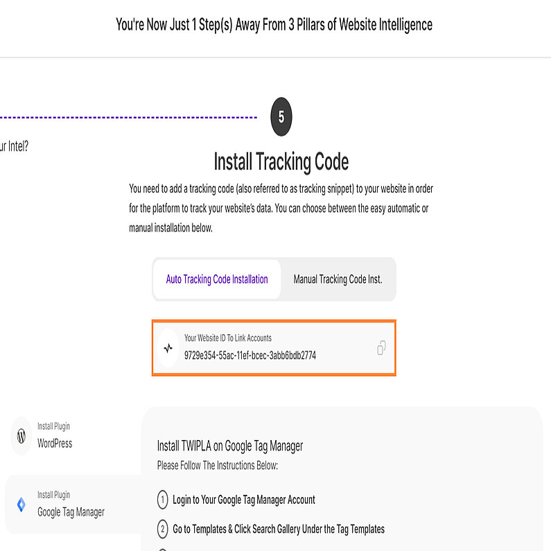
Task: Click the 'Go to Templates' instruction text
Action: [279, 530]
